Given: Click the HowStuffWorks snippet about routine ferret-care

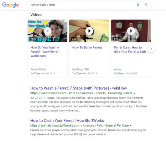Looking at the screenshot, I should 88,132.
